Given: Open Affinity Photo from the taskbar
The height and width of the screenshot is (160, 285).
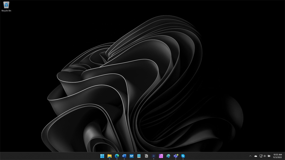Looking at the screenshot, I should pos(161,156).
